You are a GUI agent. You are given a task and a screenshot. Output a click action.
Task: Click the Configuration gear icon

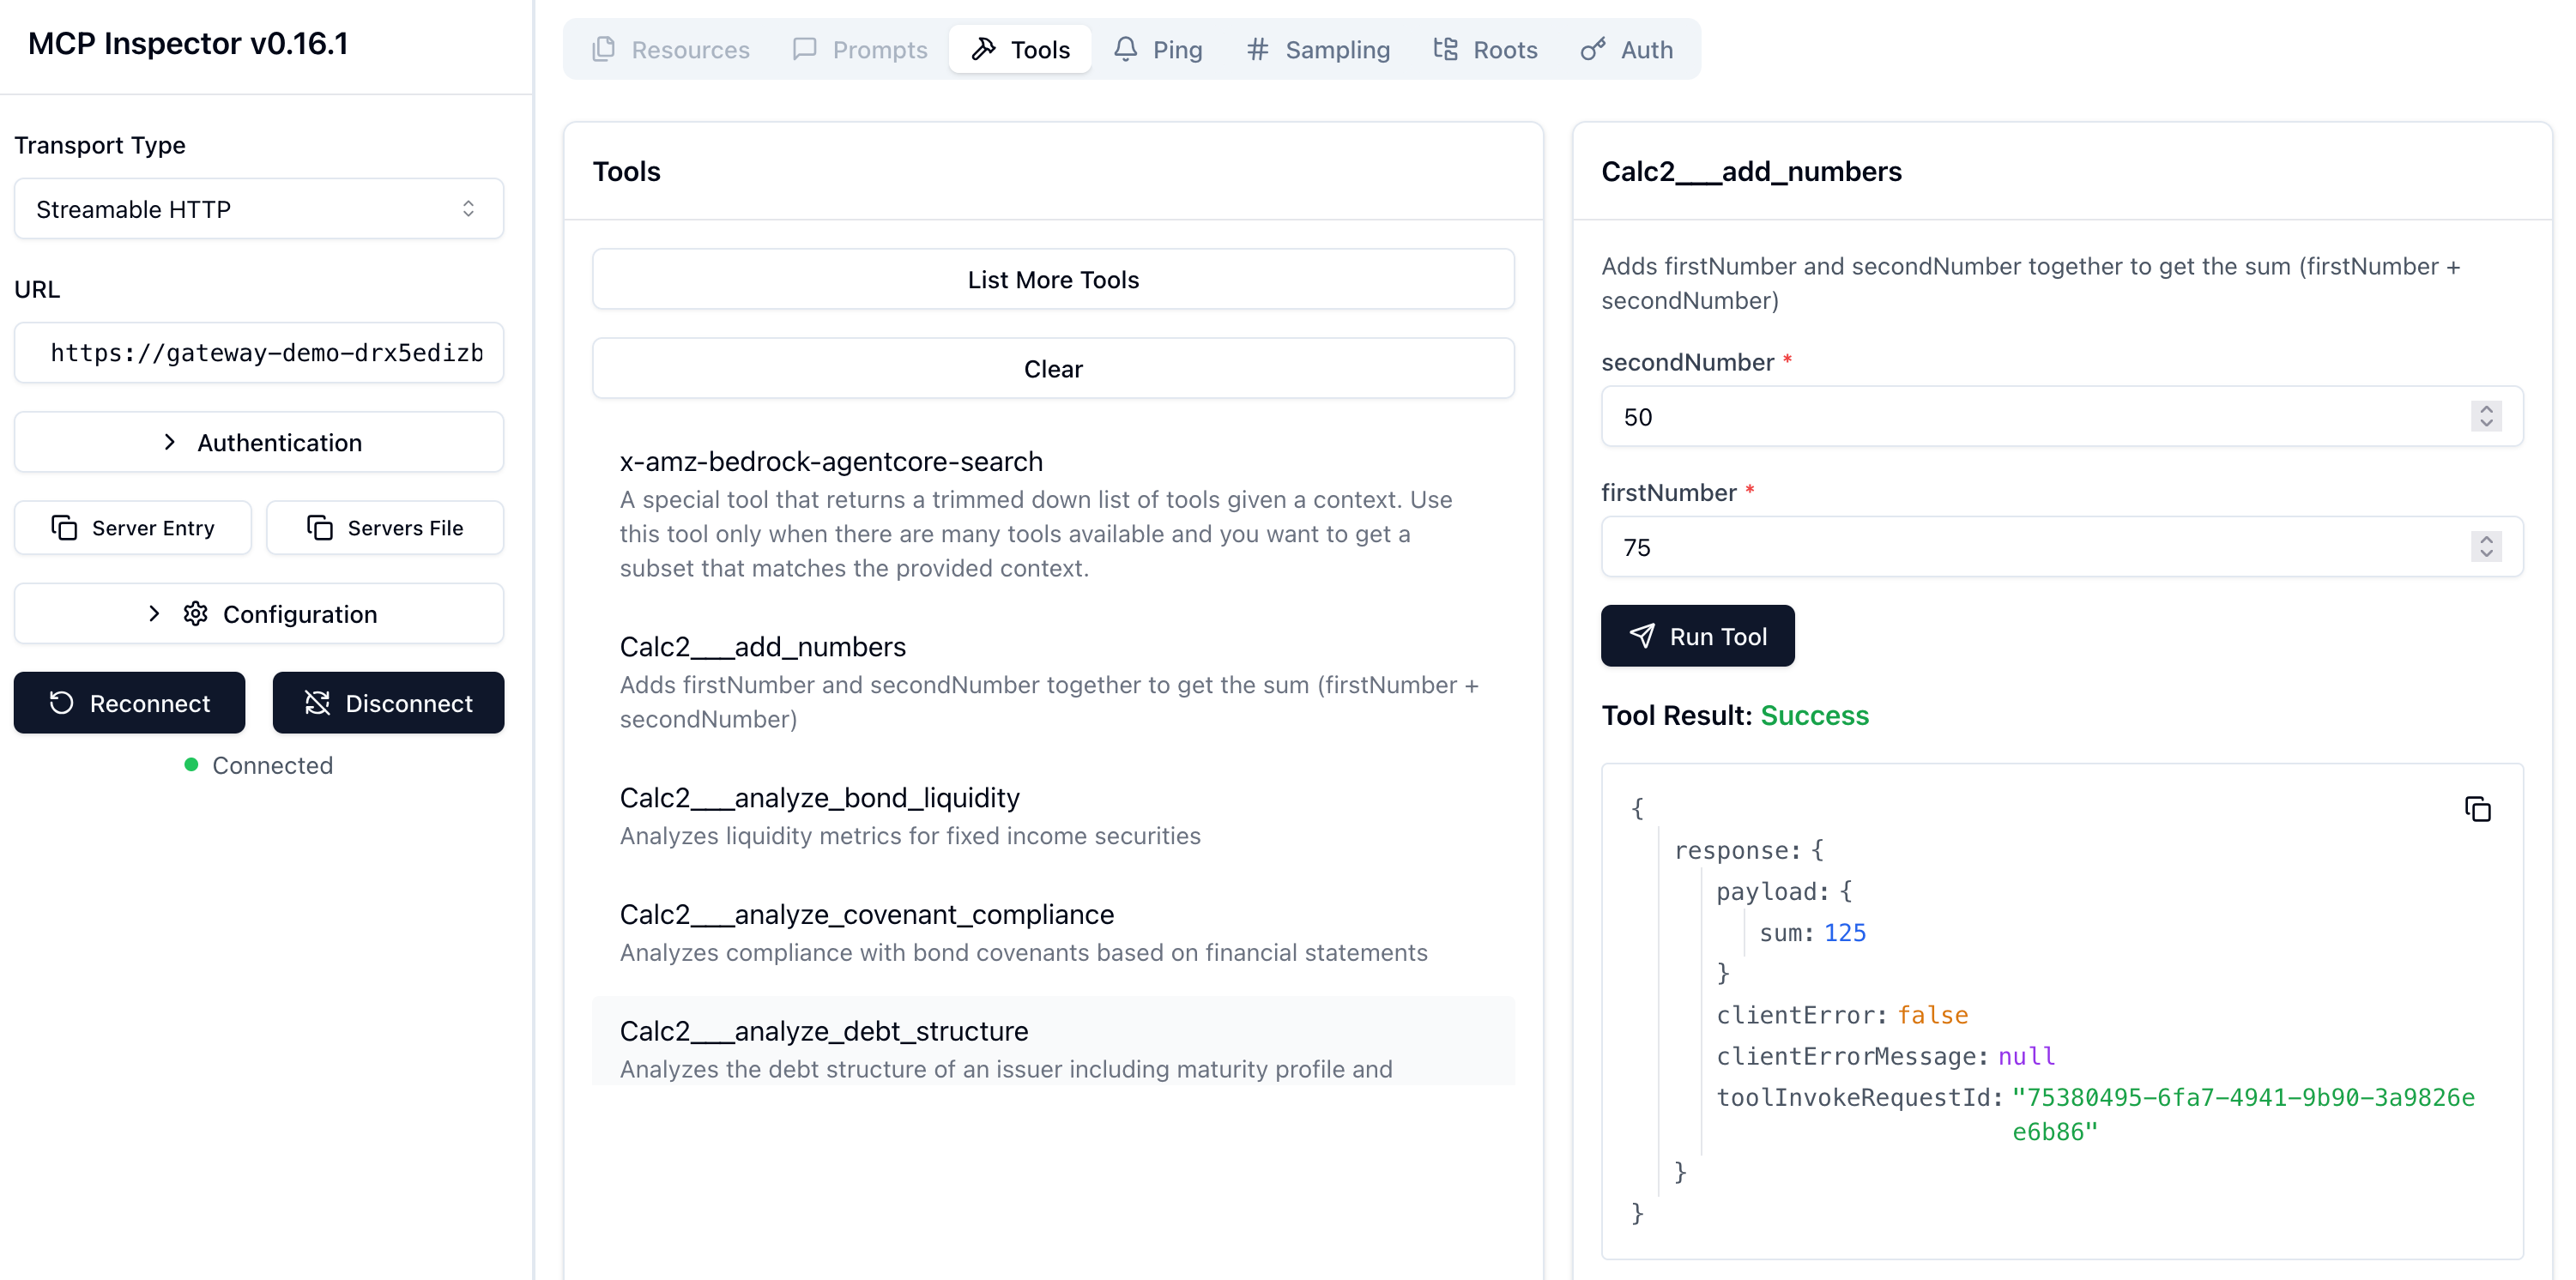tap(195, 613)
